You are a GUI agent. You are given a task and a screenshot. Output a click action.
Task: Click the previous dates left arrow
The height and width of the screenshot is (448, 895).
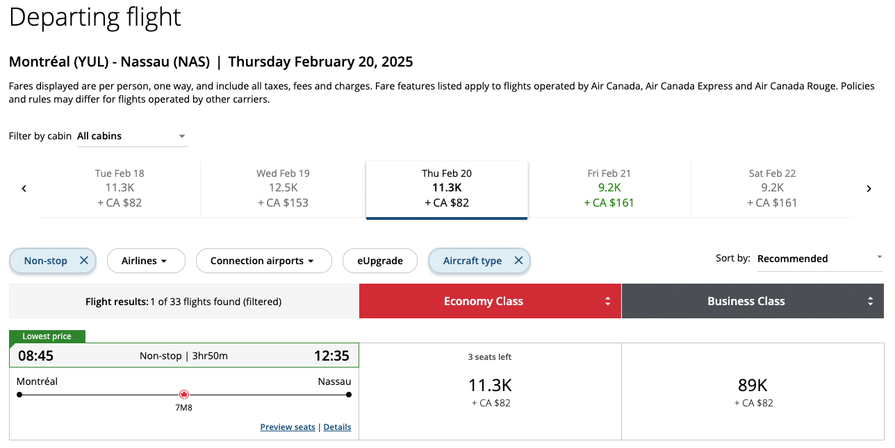[x=24, y=189]
